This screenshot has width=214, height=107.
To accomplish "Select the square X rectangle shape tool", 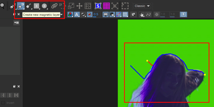I will tap(37, 6).
